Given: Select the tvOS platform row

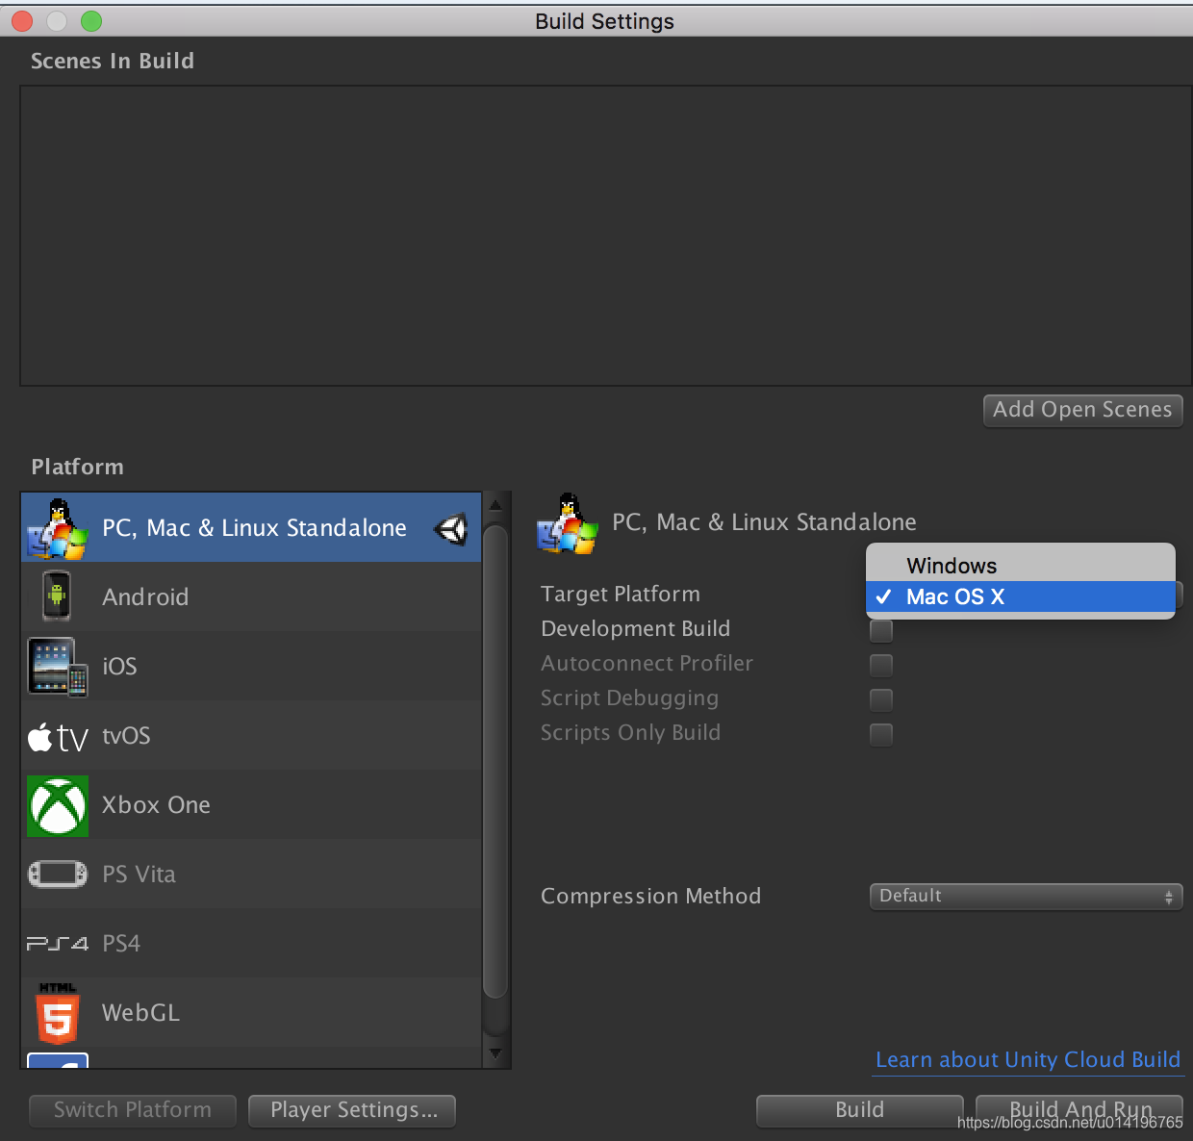Looking at the screenshot, I should pyautogui.click(x=251, y=735).
